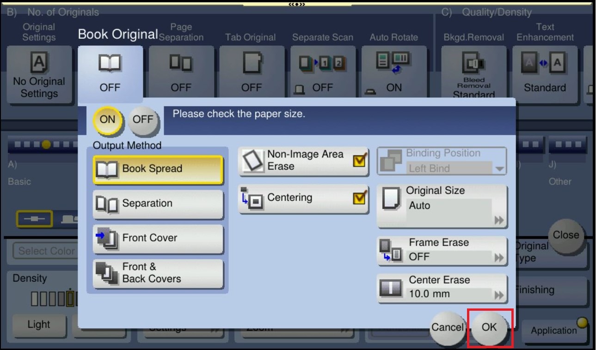Toggle the Centering checkbox
The width and height of the screenshot is (596, 350).
click(x=359, y=198)
